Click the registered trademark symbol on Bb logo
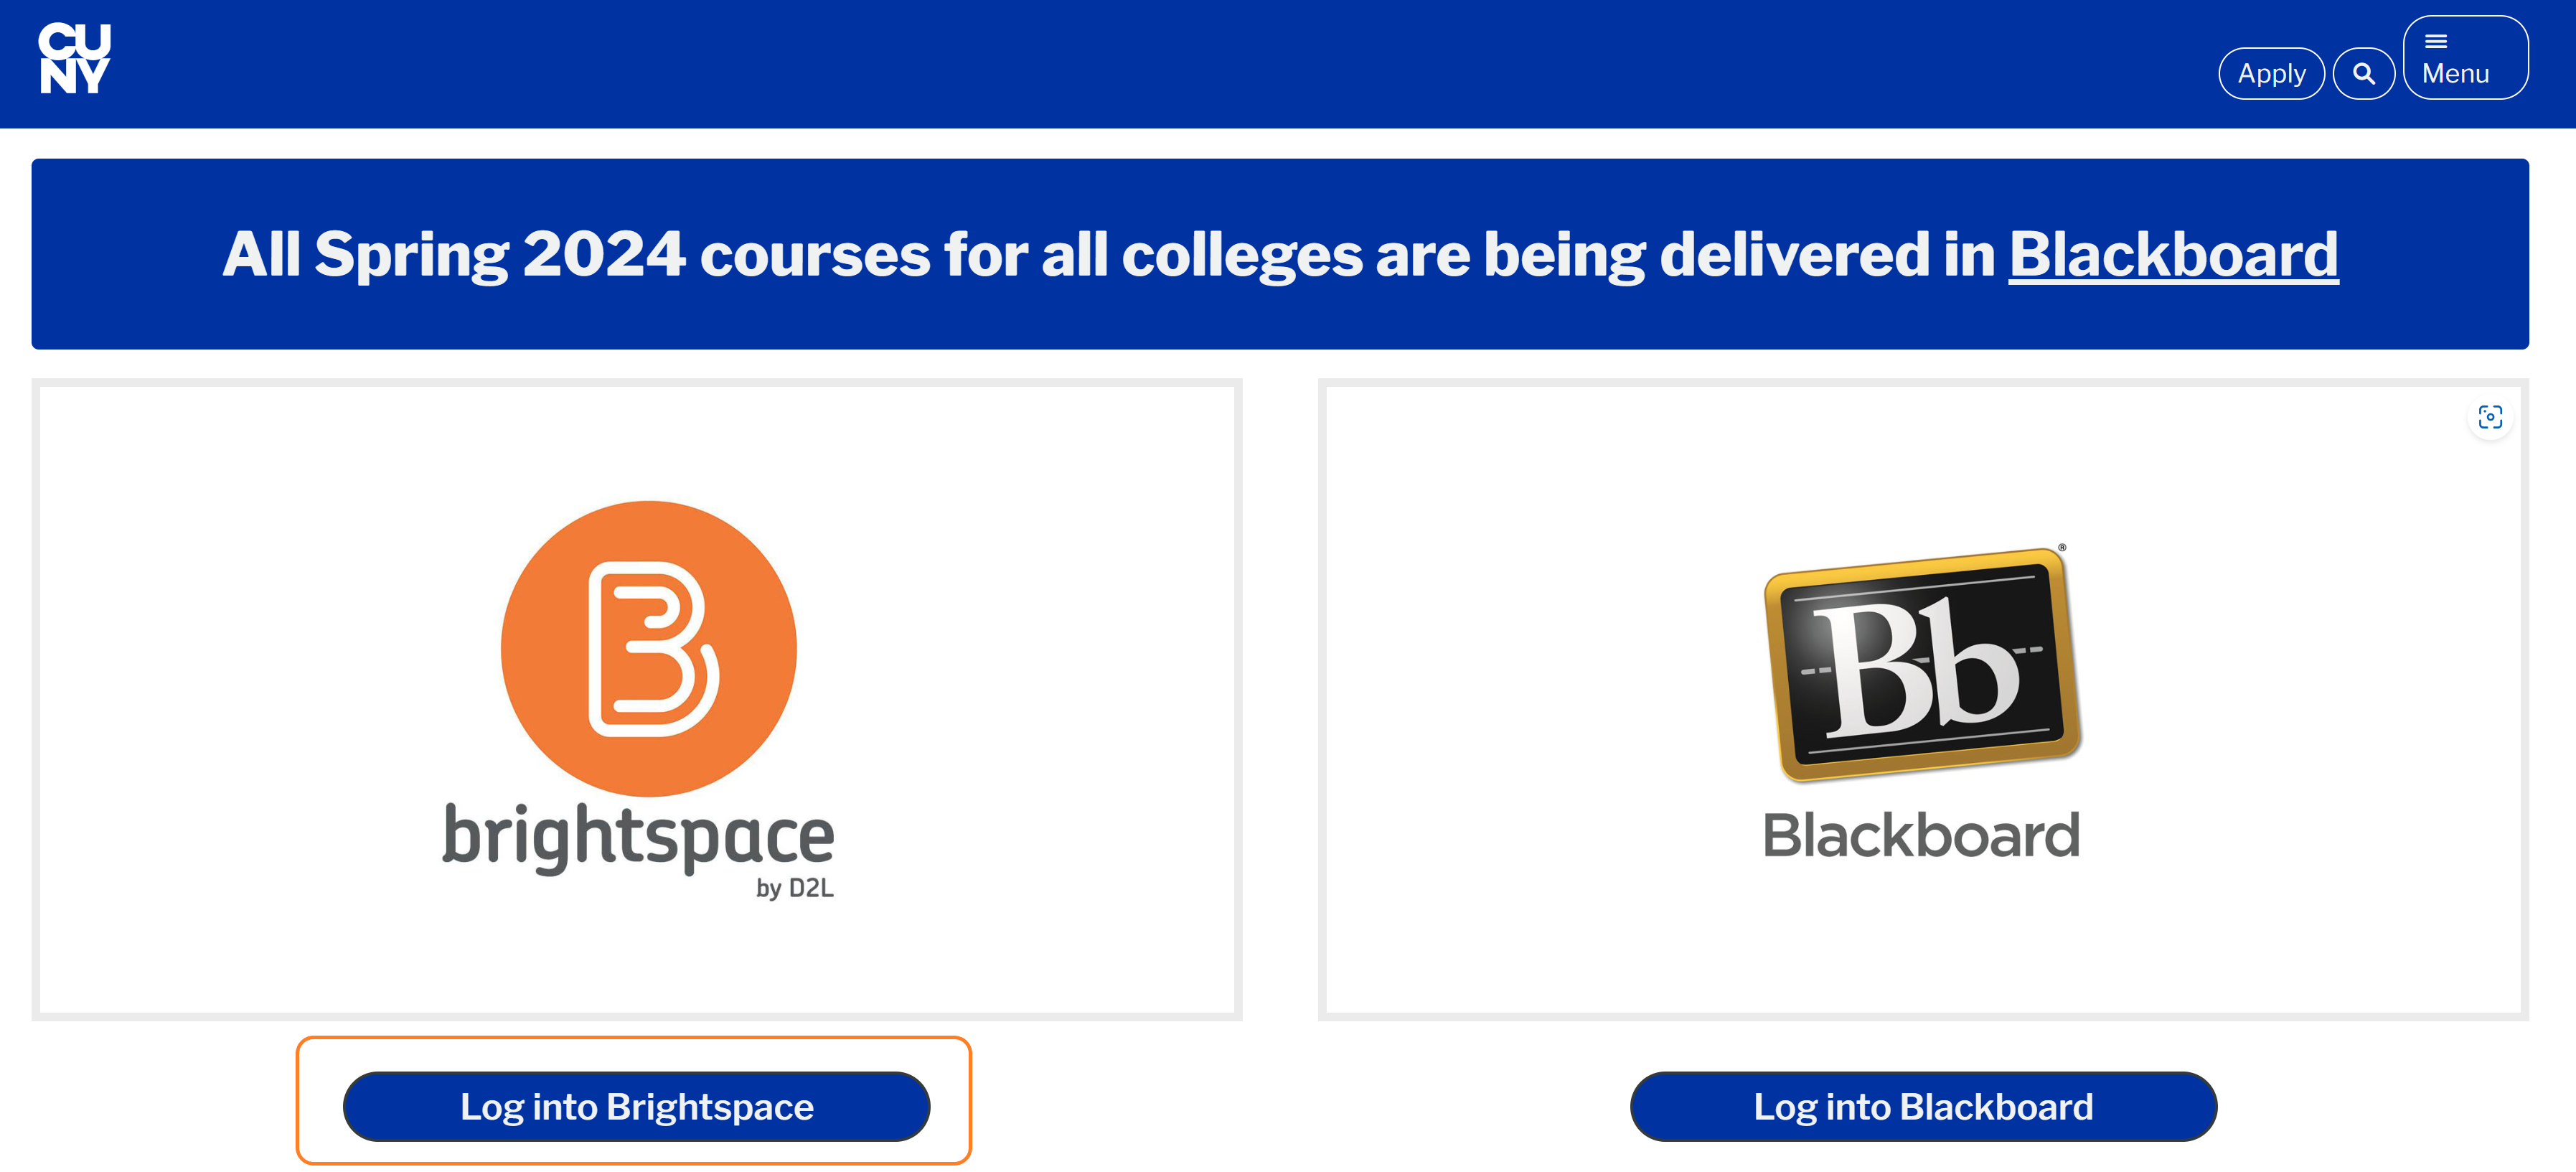 (x=2062, y=548)
